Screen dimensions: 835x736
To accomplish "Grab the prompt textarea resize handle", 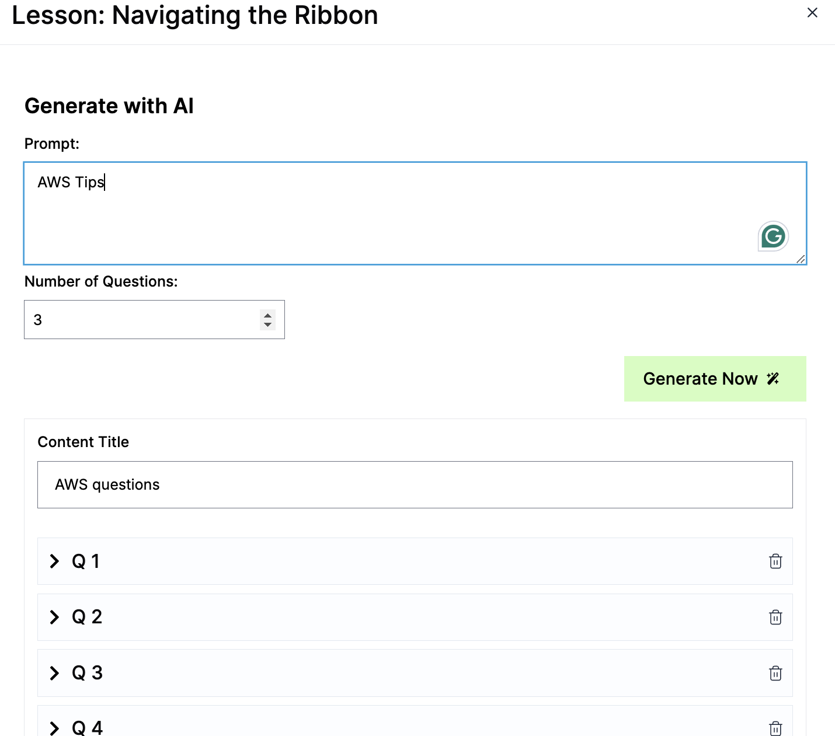I will click(801, 259).
